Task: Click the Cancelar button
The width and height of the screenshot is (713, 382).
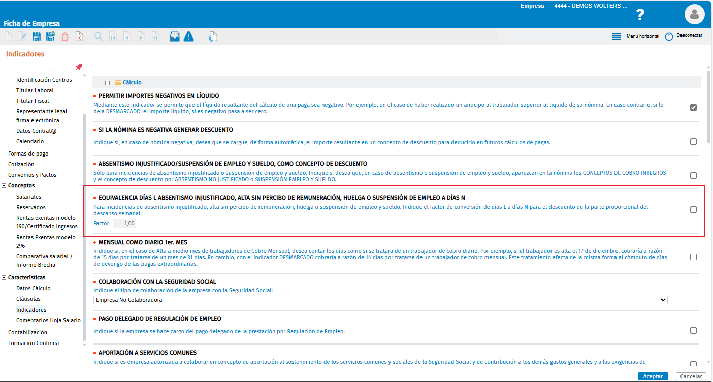Action: click(x=691, y=376)
